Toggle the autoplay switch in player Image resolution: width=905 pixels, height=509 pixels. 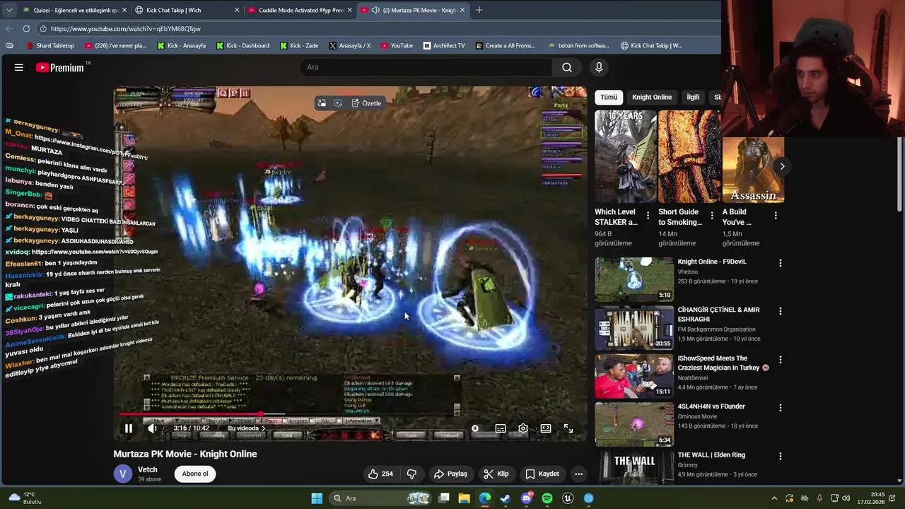[475, 428]
